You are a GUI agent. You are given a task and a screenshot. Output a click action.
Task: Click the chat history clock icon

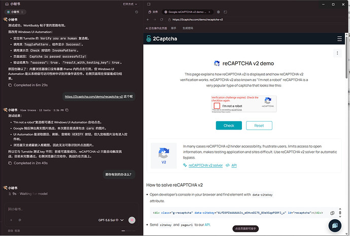(136, 12)
